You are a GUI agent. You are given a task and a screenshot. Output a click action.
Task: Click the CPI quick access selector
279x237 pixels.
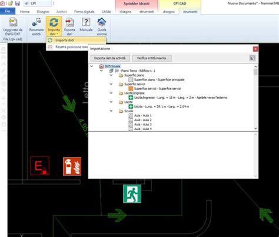coord(38,4)
